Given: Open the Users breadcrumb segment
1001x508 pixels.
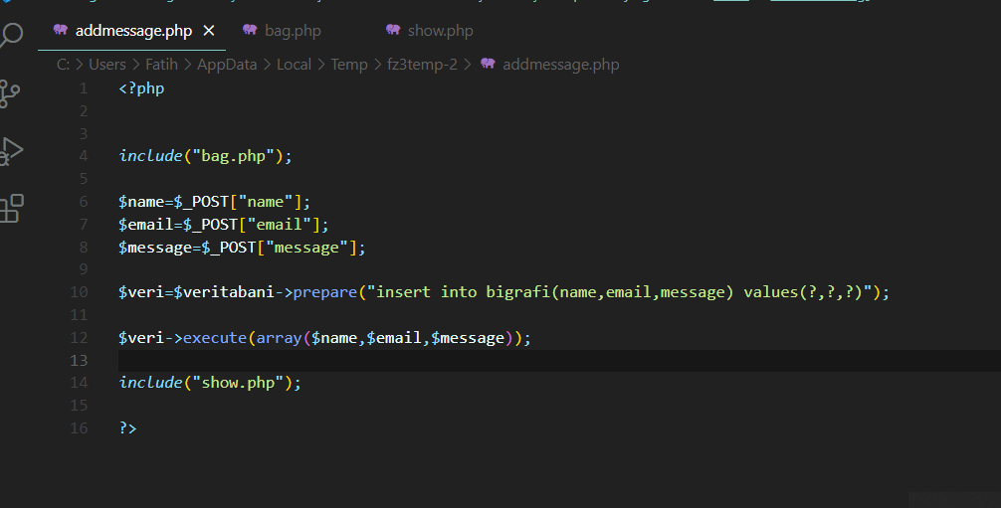Looking at the screenshot, I should click(x=107, y=65).
